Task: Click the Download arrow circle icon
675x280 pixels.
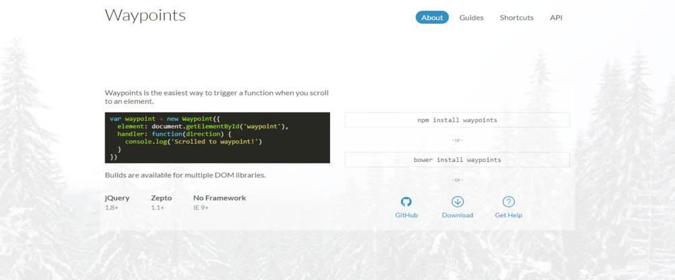Action: pos(457,202)
